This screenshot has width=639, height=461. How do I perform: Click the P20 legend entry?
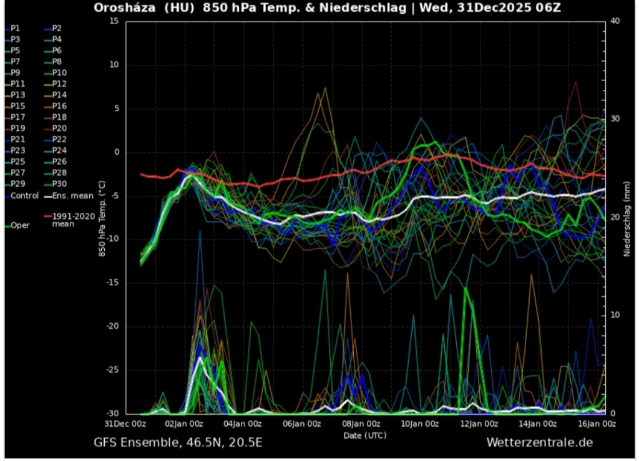(x=59, y=128)
